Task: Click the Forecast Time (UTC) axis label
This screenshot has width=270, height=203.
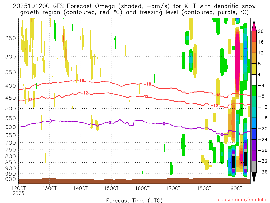Action: click(x=134, y=200)
